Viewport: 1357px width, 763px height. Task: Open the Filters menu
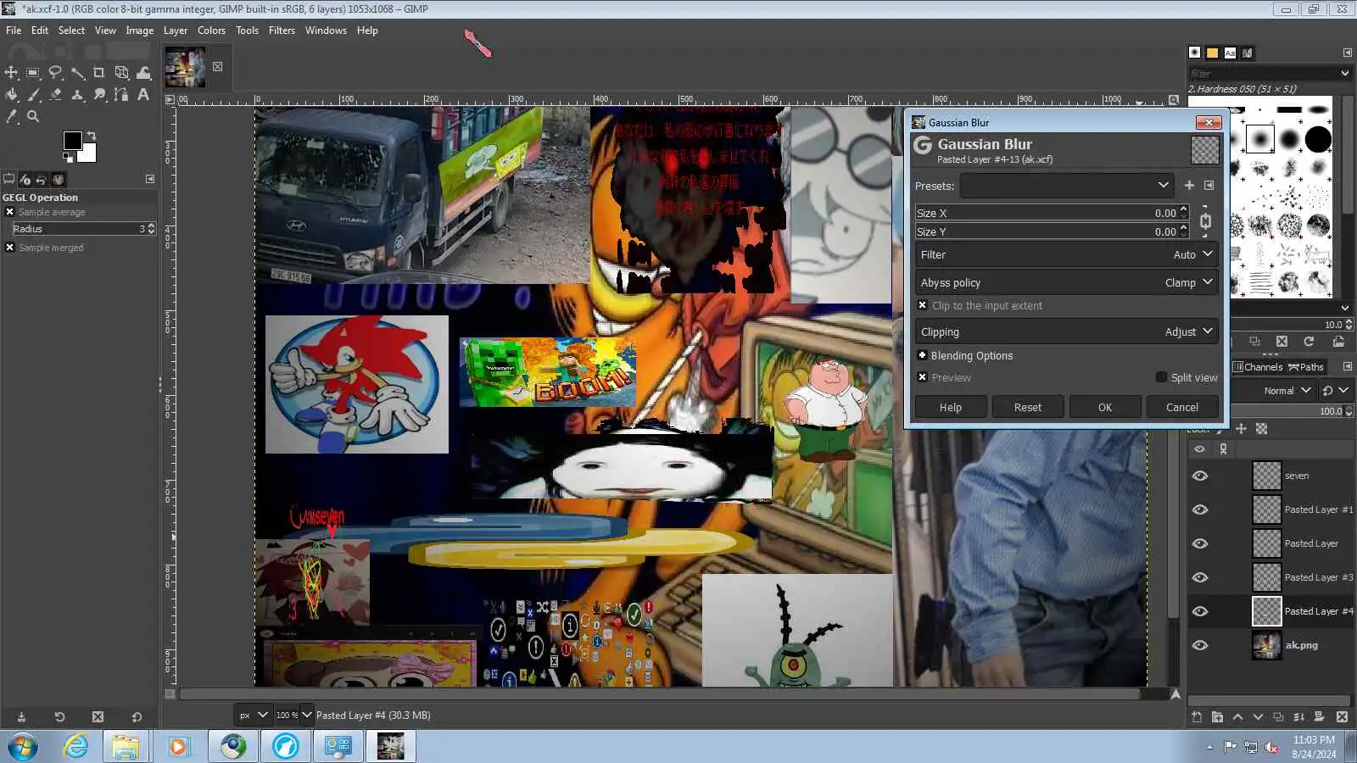point(282,31)
